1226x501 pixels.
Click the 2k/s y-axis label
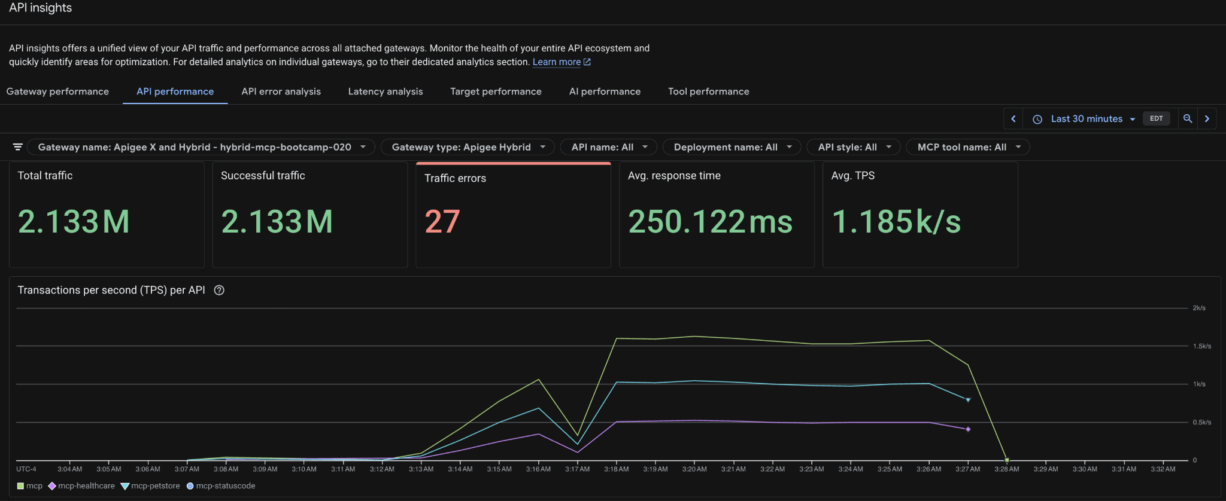pos(1199,308)
